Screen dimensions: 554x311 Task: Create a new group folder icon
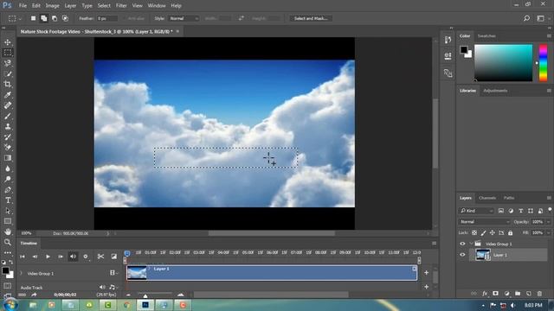coord(518,294)
